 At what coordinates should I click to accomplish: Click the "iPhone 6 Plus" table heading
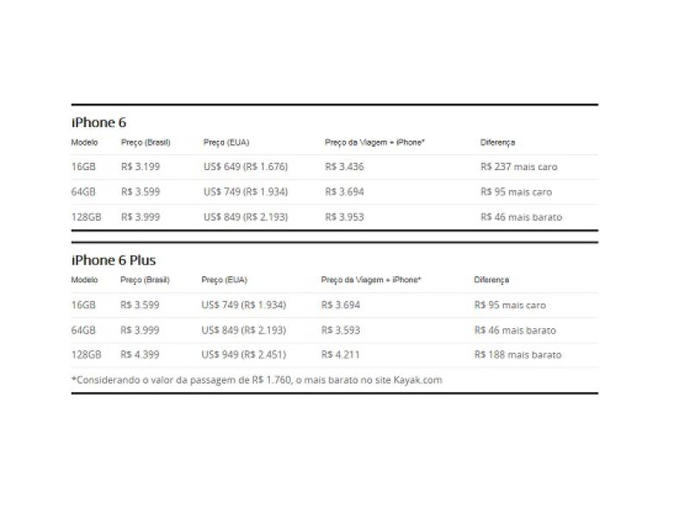(x=113, y=260)
